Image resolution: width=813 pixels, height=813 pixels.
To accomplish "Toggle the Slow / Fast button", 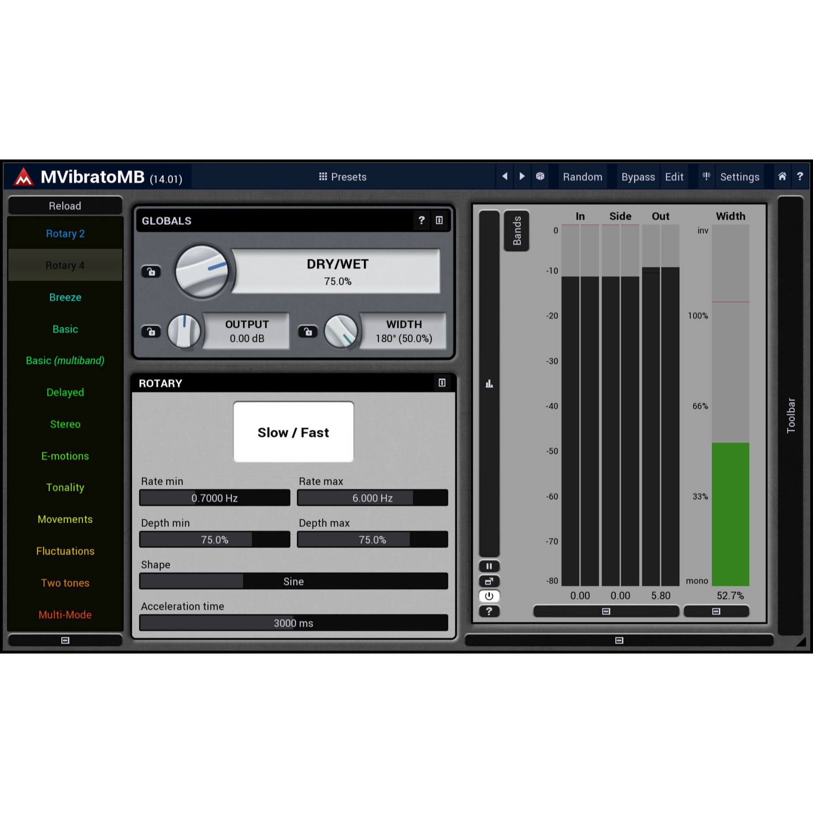I will [293, 432].
